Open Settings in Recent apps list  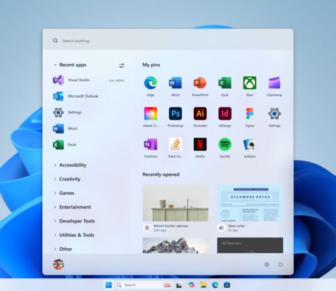pyautogui.click(x=89, y=112)
